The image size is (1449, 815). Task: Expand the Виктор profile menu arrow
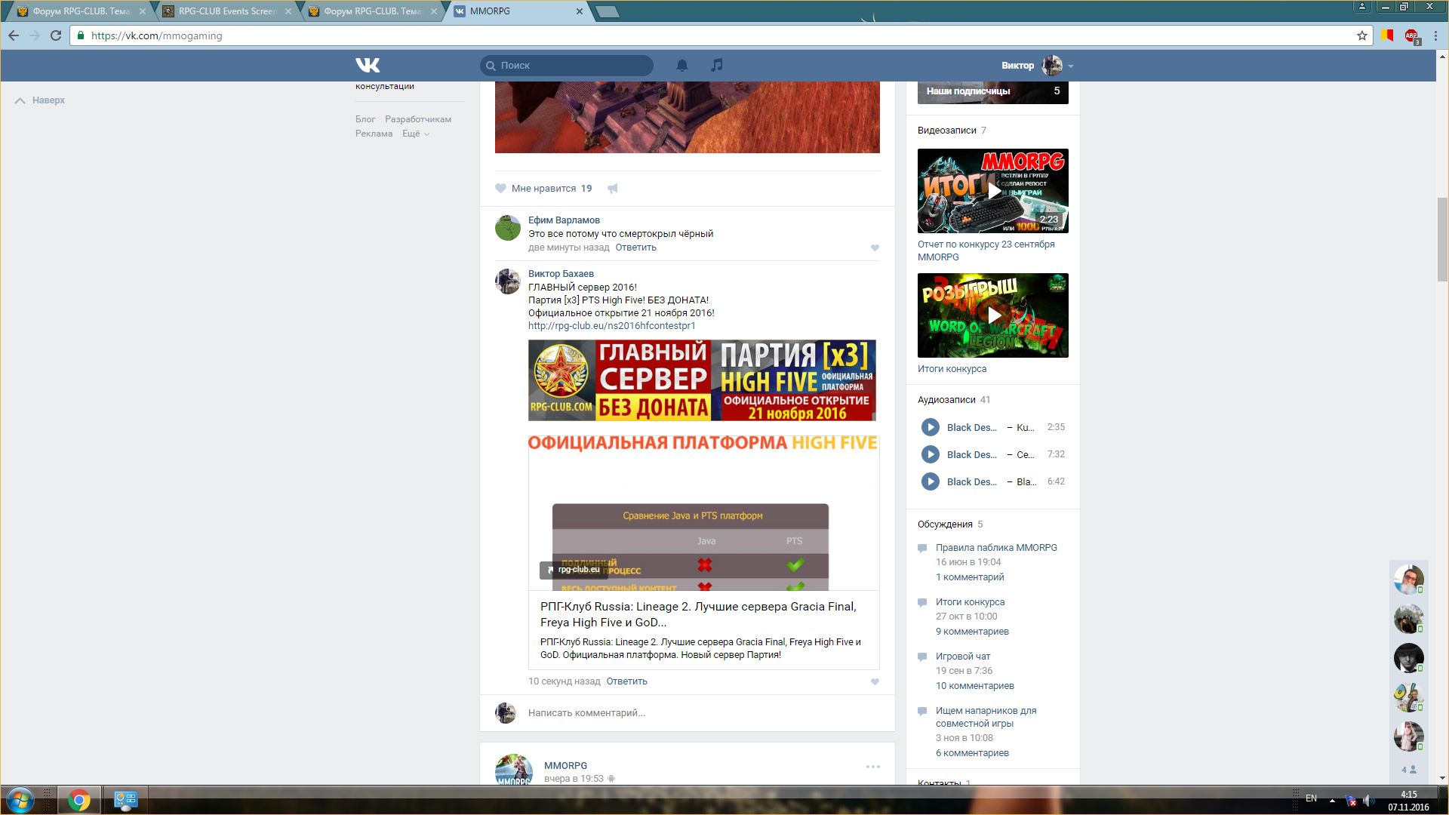coord(1071,66)
